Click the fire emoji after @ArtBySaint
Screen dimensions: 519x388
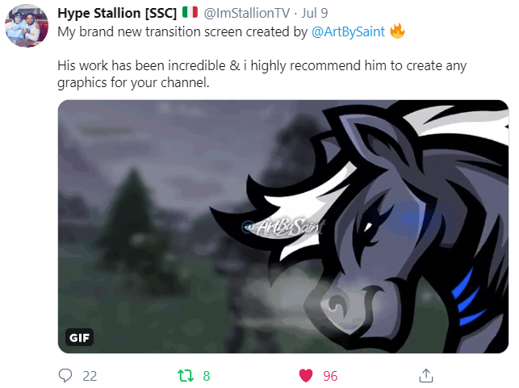coord(397,31)
